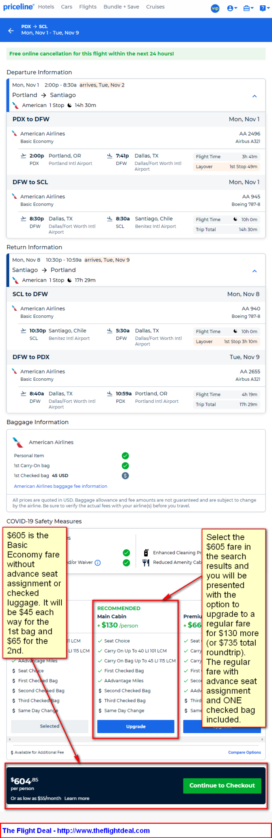Click the back arrow in blue header
Viewport: 272px width, 838px height.
point(11,30)
